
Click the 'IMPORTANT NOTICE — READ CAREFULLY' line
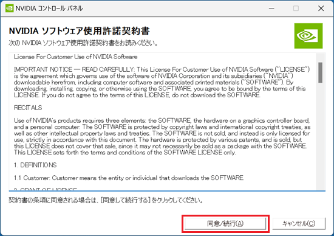pos(162,69)
